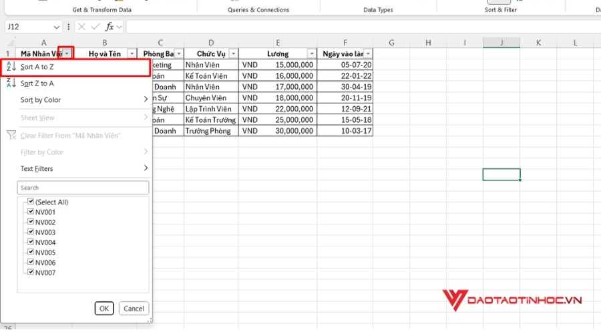Click the Insert Function fx icon

[x=111, y=27]
